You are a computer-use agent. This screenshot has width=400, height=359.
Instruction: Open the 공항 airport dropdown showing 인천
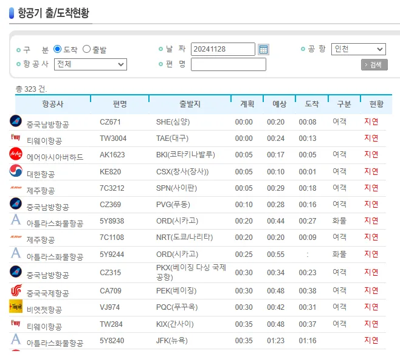tap(359, 49)
